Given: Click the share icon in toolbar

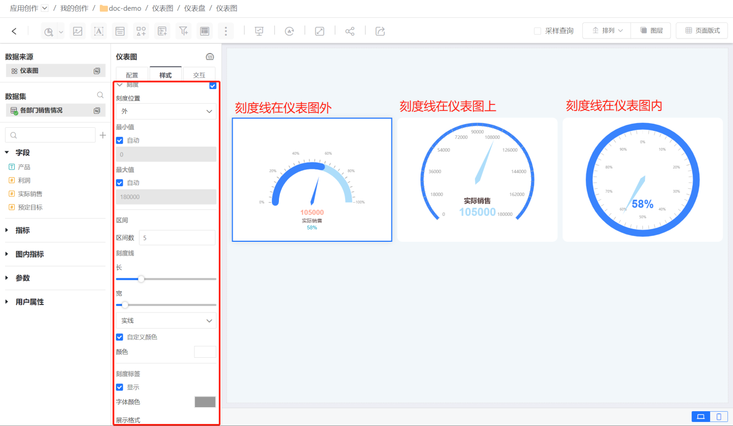Looking at the screenshot, I should [350, 31].
